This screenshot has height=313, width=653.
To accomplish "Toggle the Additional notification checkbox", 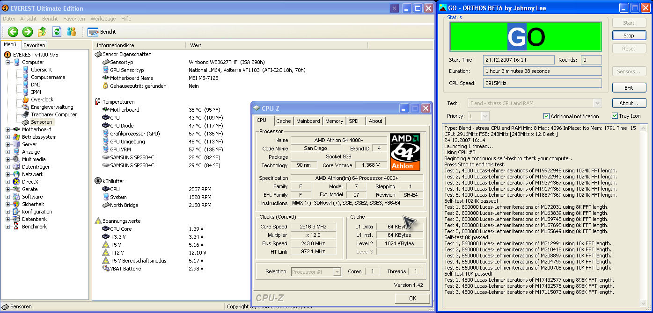I will [546, 116].
